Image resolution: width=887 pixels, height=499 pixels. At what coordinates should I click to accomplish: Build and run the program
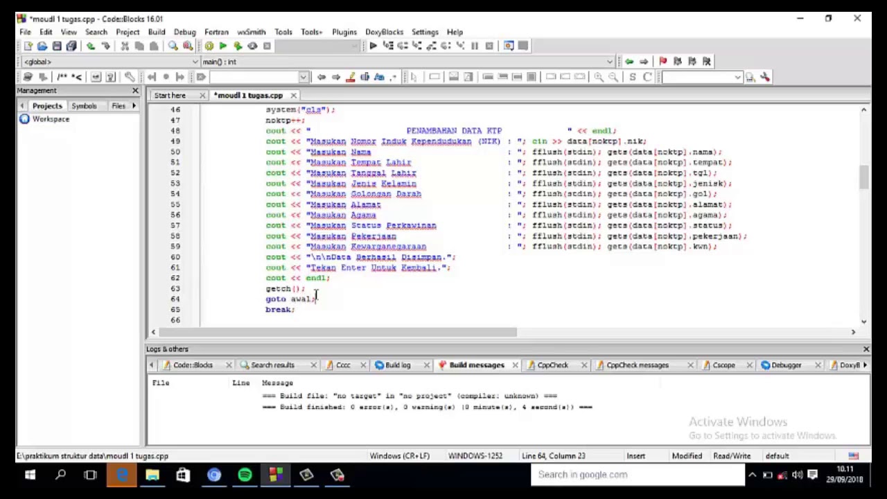(238, 46)
